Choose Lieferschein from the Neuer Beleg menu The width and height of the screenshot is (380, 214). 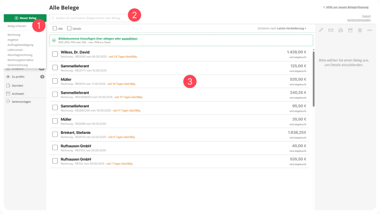pyautogui.click(x=15, y=50)
